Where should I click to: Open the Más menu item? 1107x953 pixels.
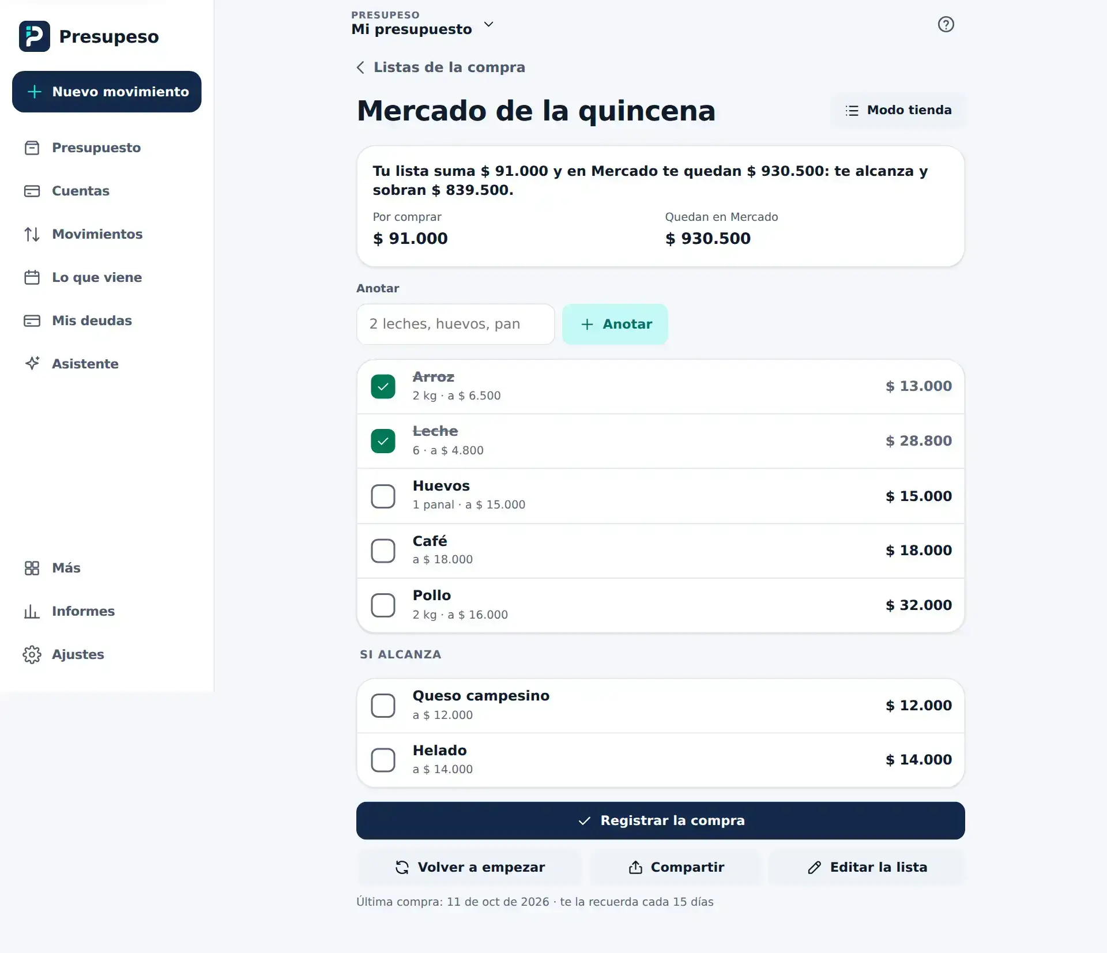(107, 568)
